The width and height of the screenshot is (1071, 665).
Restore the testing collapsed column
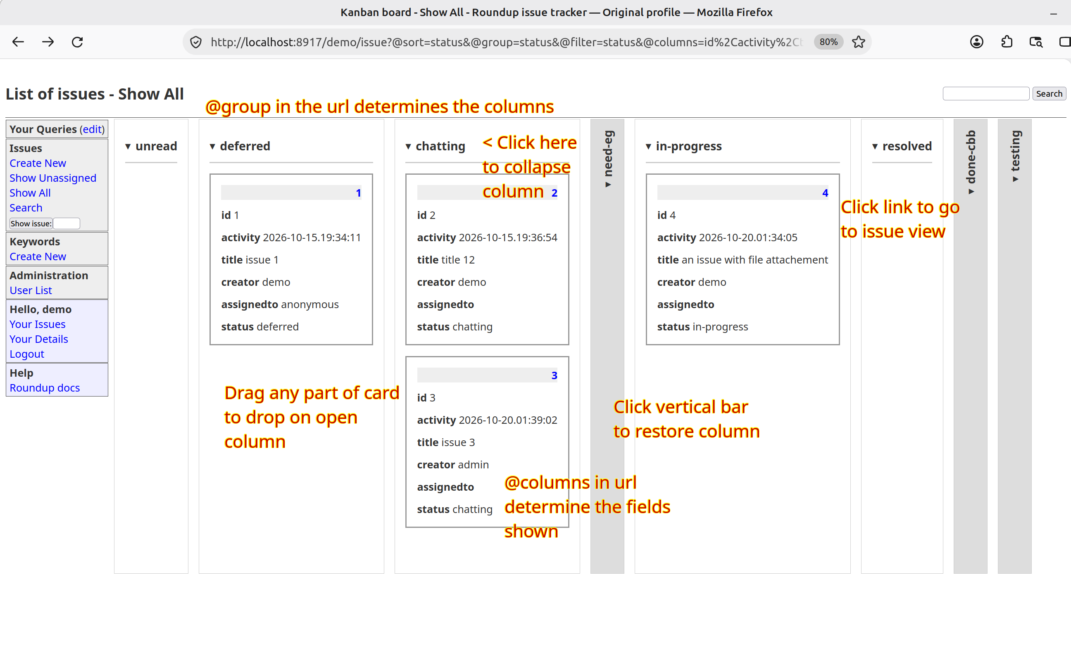(x=1015, y=346)
